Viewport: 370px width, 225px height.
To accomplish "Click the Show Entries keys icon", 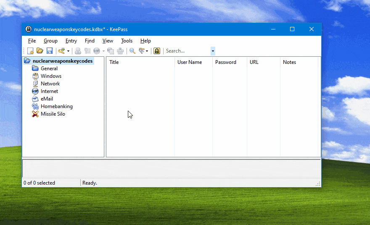I will tap(142, 51).
